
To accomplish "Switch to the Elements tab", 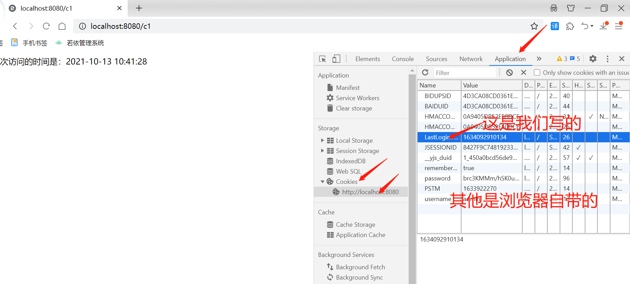I will pos(367,59).
